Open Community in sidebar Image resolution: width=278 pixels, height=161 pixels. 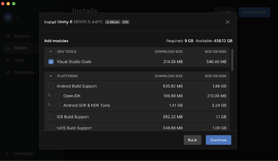(x=24, y=72)
